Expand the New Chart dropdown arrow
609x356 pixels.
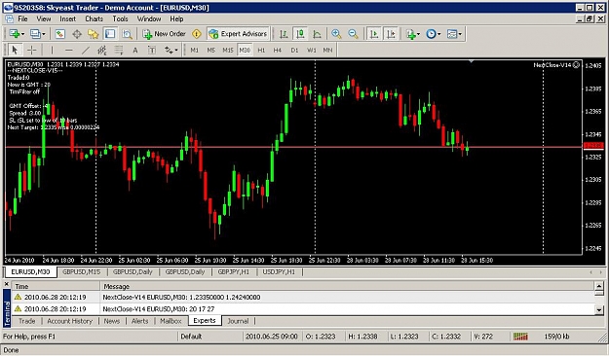click(x=23, y=34)
